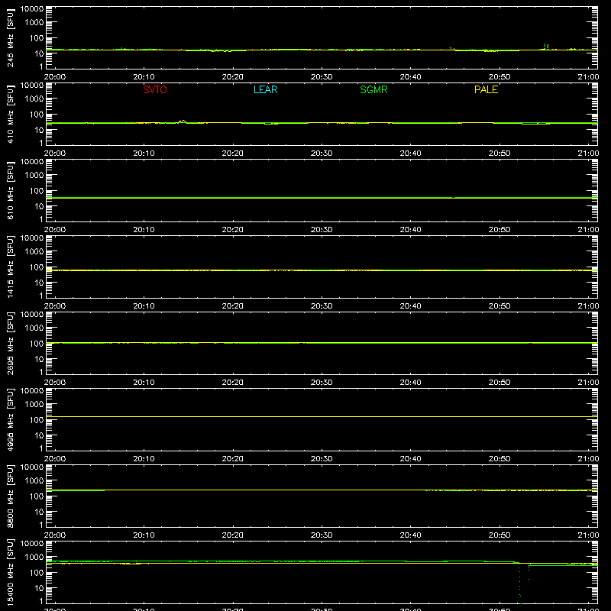
Task: Click the 1000 tick label on 4995 MHz panel
Action: coord(34,405)
